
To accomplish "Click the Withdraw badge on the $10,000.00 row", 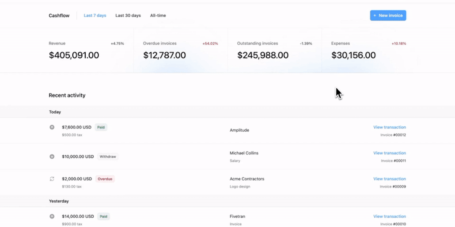I will pos(108,157).
